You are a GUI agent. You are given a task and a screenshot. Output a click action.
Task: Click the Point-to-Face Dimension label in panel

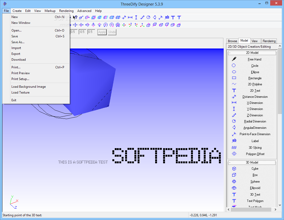pyautogui.click(x=255, y=134)
